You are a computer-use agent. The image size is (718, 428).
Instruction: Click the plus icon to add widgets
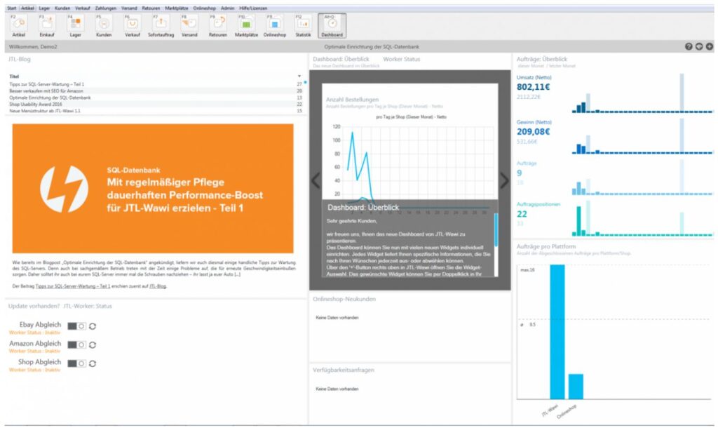710,46
